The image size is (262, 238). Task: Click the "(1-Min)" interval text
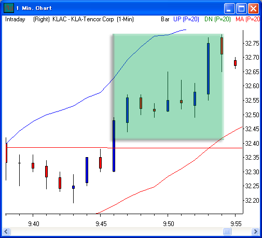(125, 19)
